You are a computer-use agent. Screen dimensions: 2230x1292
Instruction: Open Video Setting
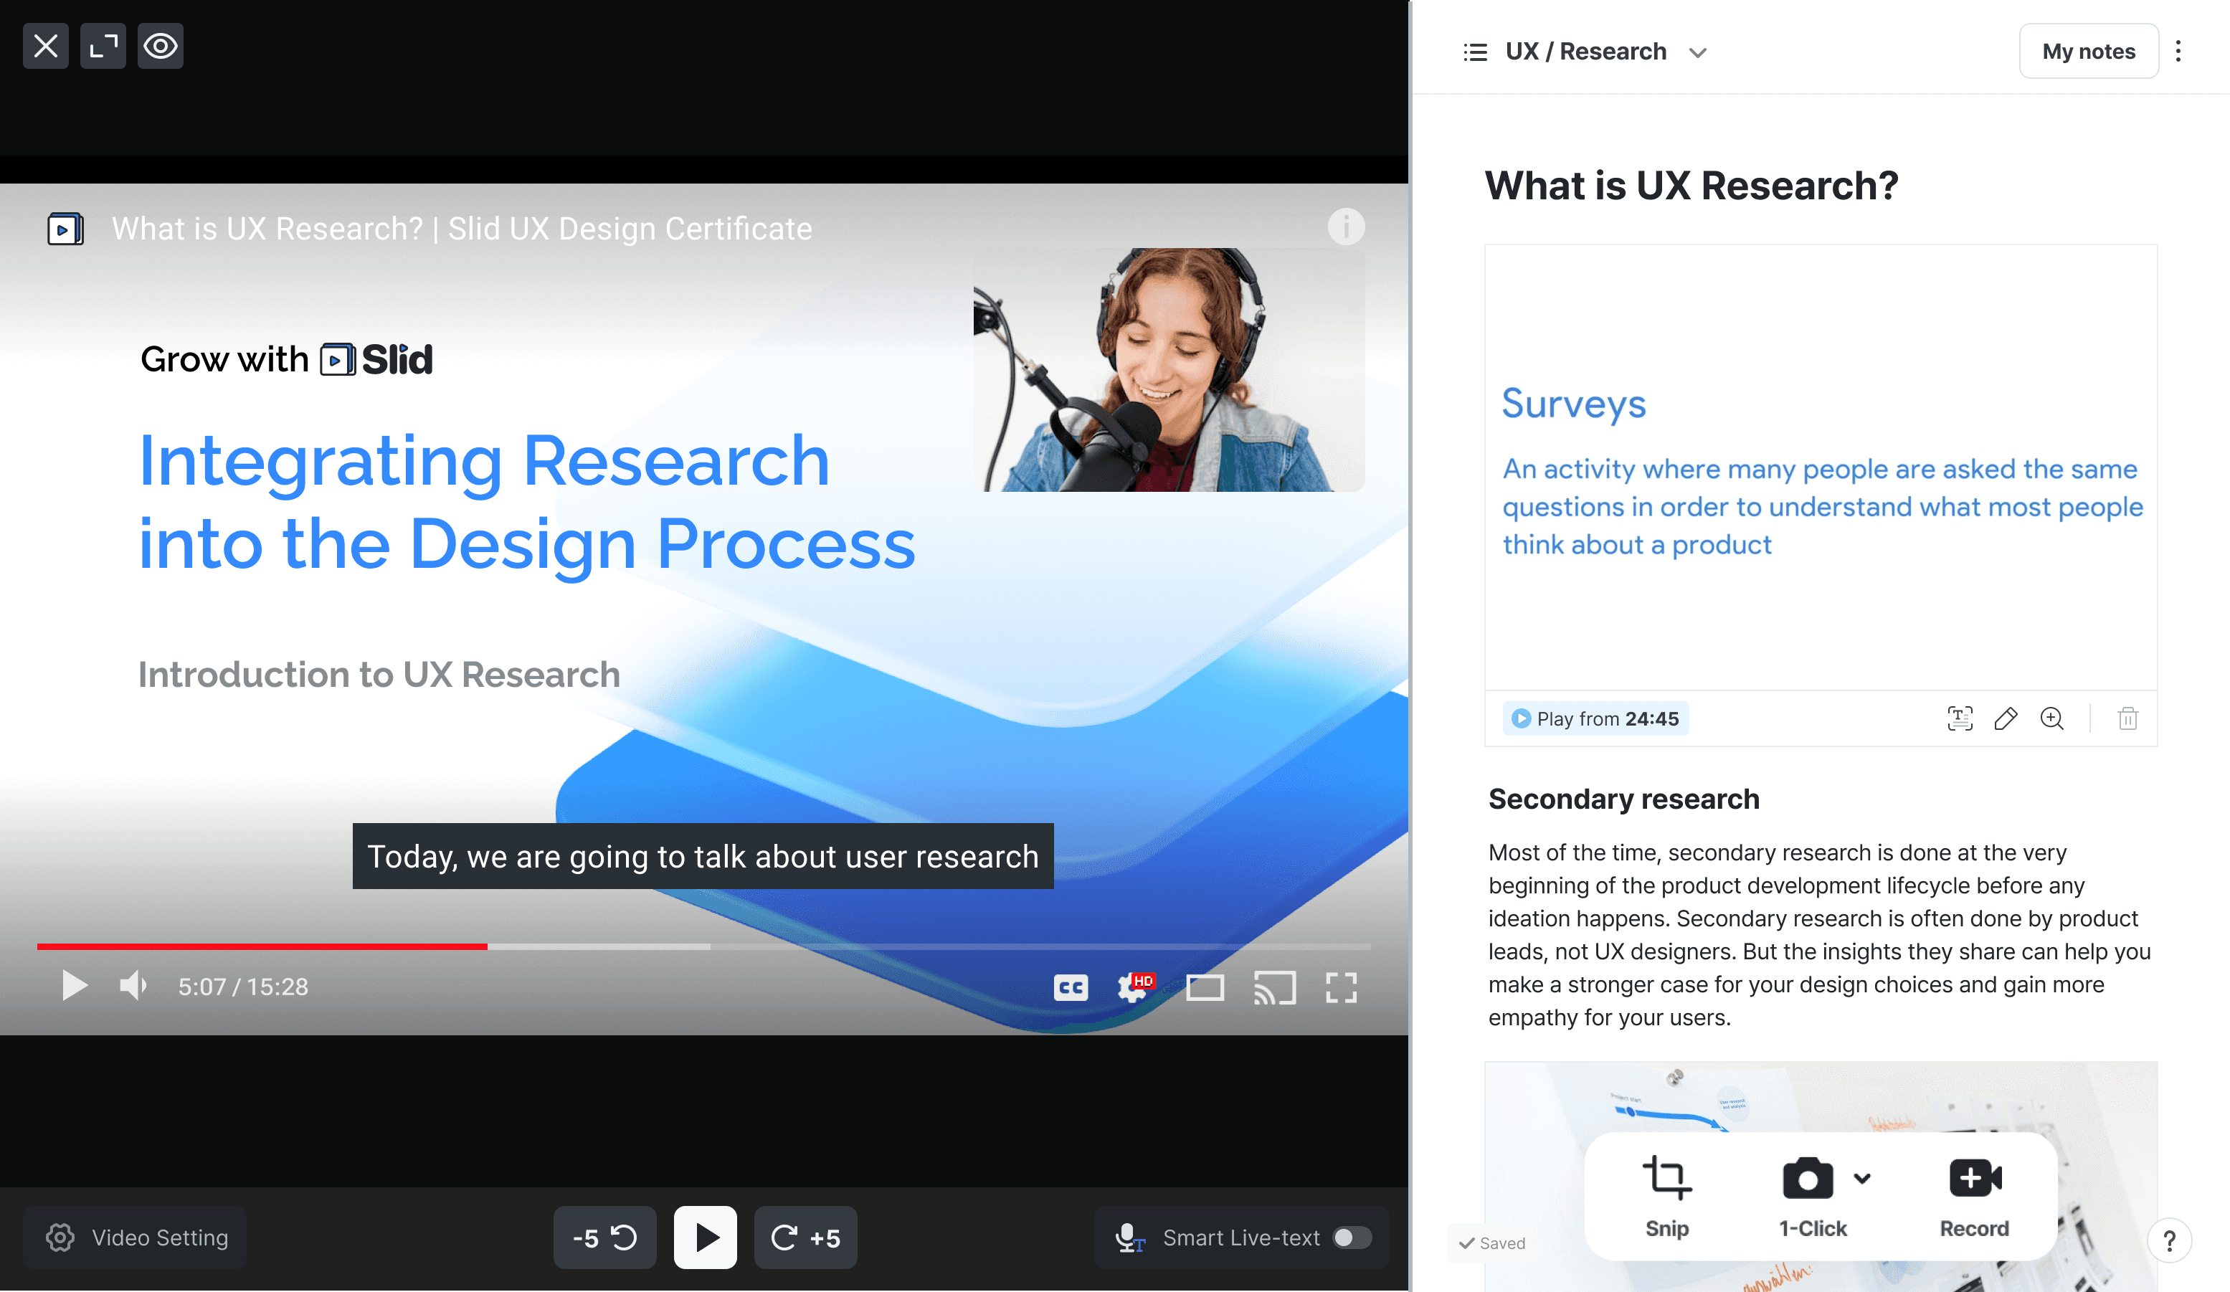pyautogui.click(x=136, y=1237)
